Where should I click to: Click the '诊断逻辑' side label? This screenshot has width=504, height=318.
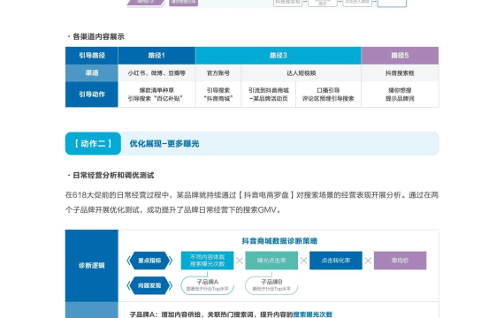click(x=92, y=266)
